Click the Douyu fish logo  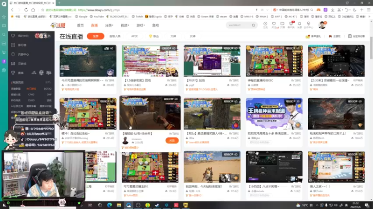(x=58, y=25)
